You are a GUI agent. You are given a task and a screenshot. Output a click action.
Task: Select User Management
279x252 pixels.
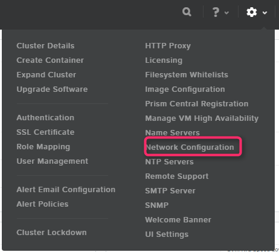pyautogui.click(x=53, y=161)
